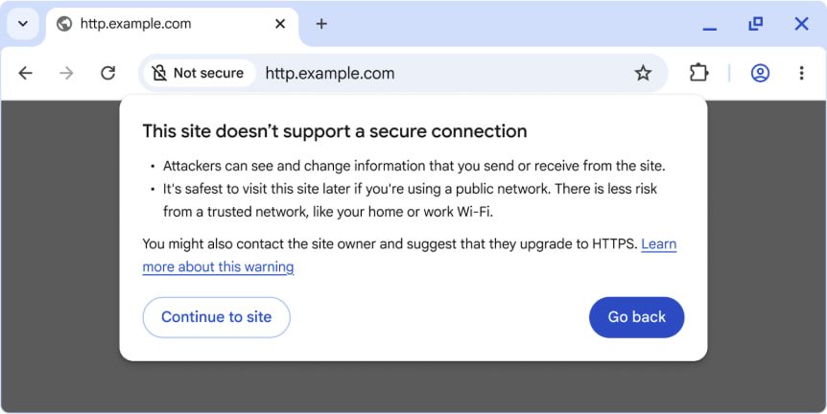Open the Not secure site info chip
The image size is (827, 414).
198,73
